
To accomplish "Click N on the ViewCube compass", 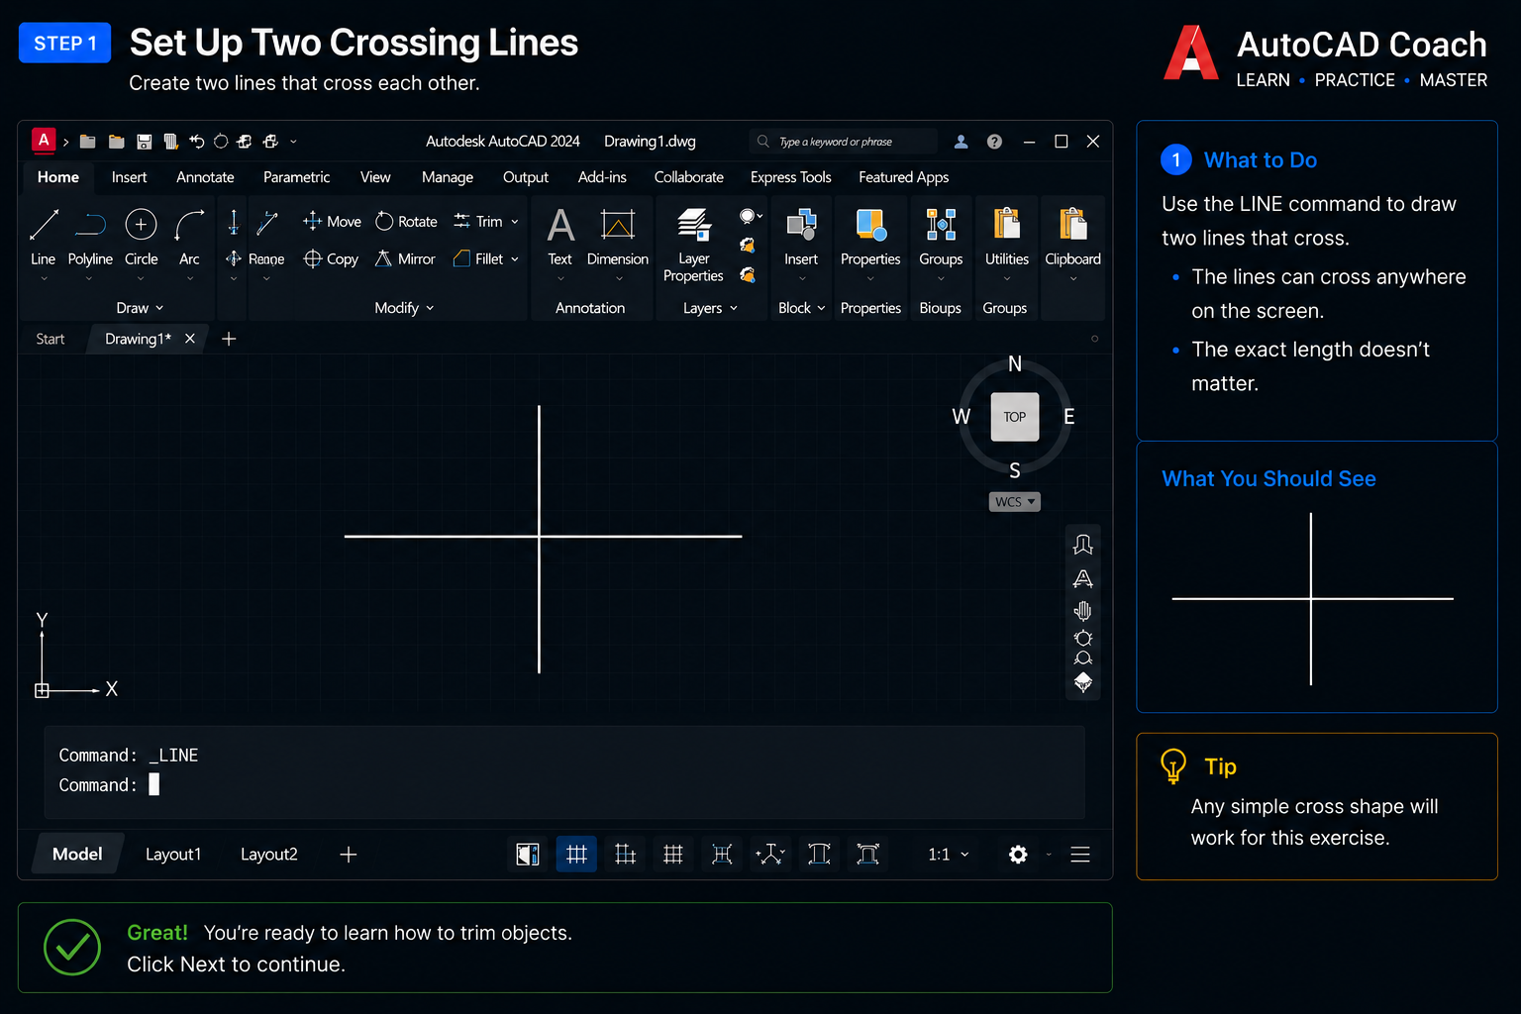I will coord(1015,364).
